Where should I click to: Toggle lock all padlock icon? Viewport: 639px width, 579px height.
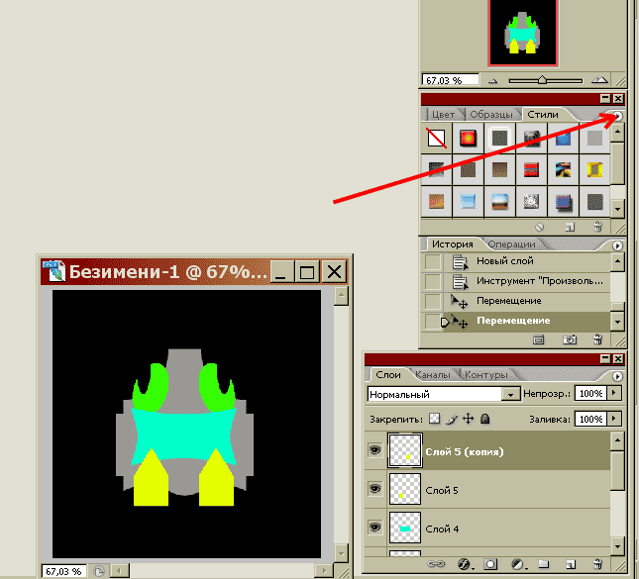click(x=485, y=418)
